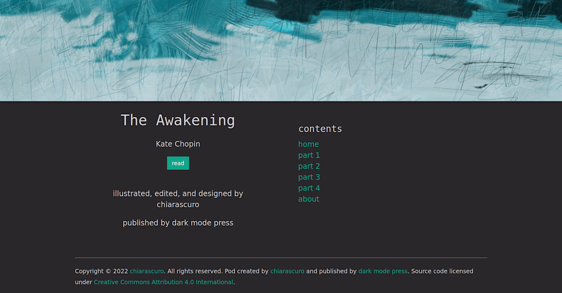Select part 4 in contents
562x293 pixels.
pos(309,188)
